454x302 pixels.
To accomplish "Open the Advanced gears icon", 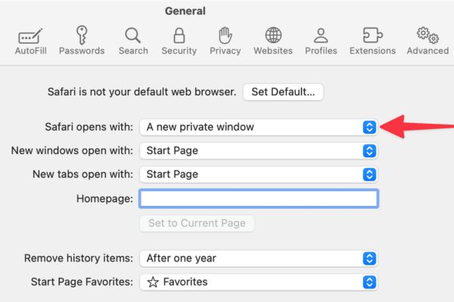I will click(428, 35).
